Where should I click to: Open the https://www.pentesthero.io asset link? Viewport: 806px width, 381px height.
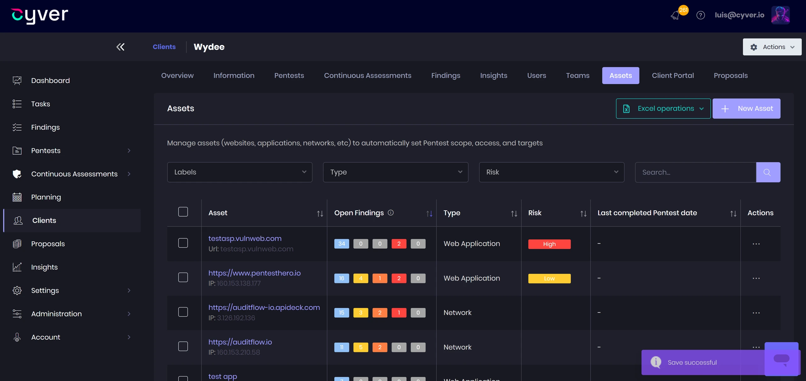[254, 273]
